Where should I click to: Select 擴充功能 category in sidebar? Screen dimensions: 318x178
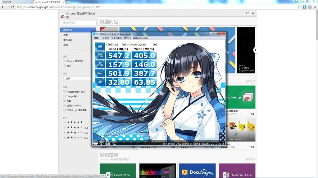tap(67, 40)
